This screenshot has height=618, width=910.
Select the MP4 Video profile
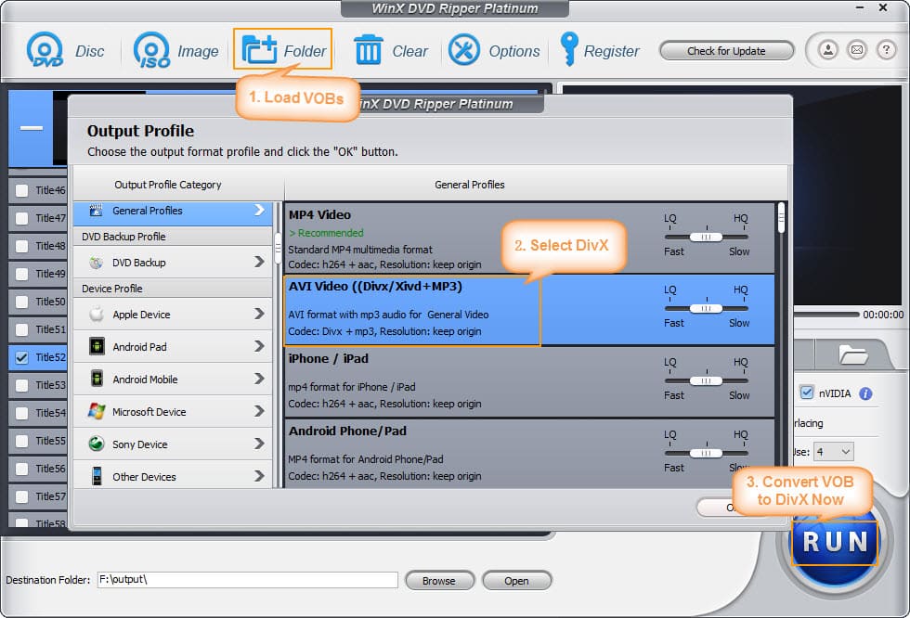[x=529, y=238]
